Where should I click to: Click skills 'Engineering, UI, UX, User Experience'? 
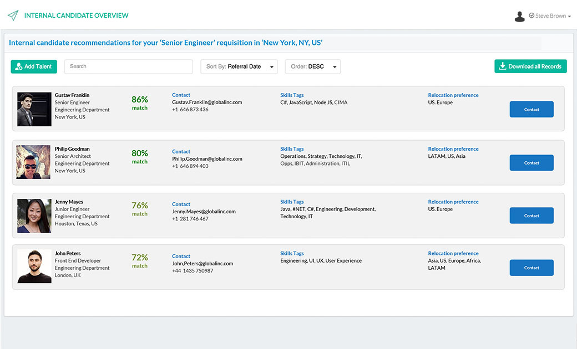[321, 260]
